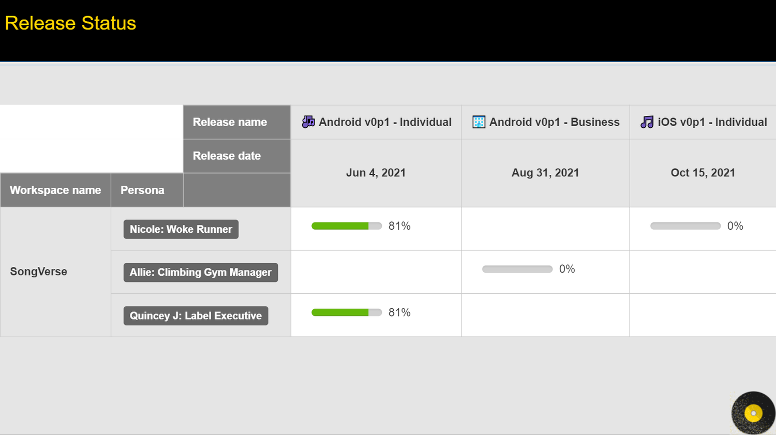Click the SongVerse workspace name
This screenshot has width=776, height=435.
point(39,272)
